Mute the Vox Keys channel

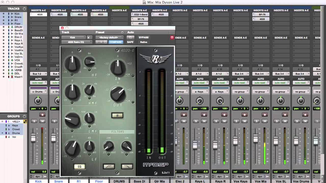coord(244,121)
